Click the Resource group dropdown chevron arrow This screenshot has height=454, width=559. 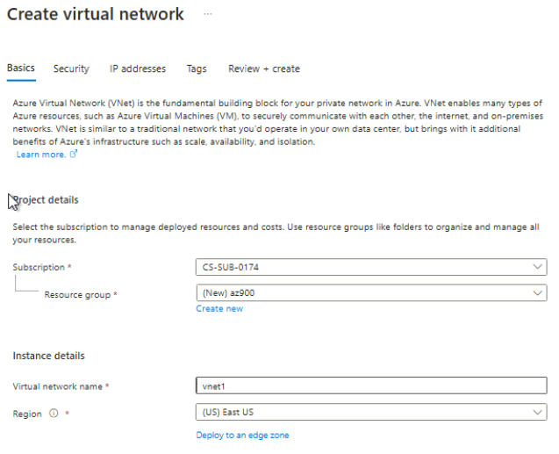537,293
